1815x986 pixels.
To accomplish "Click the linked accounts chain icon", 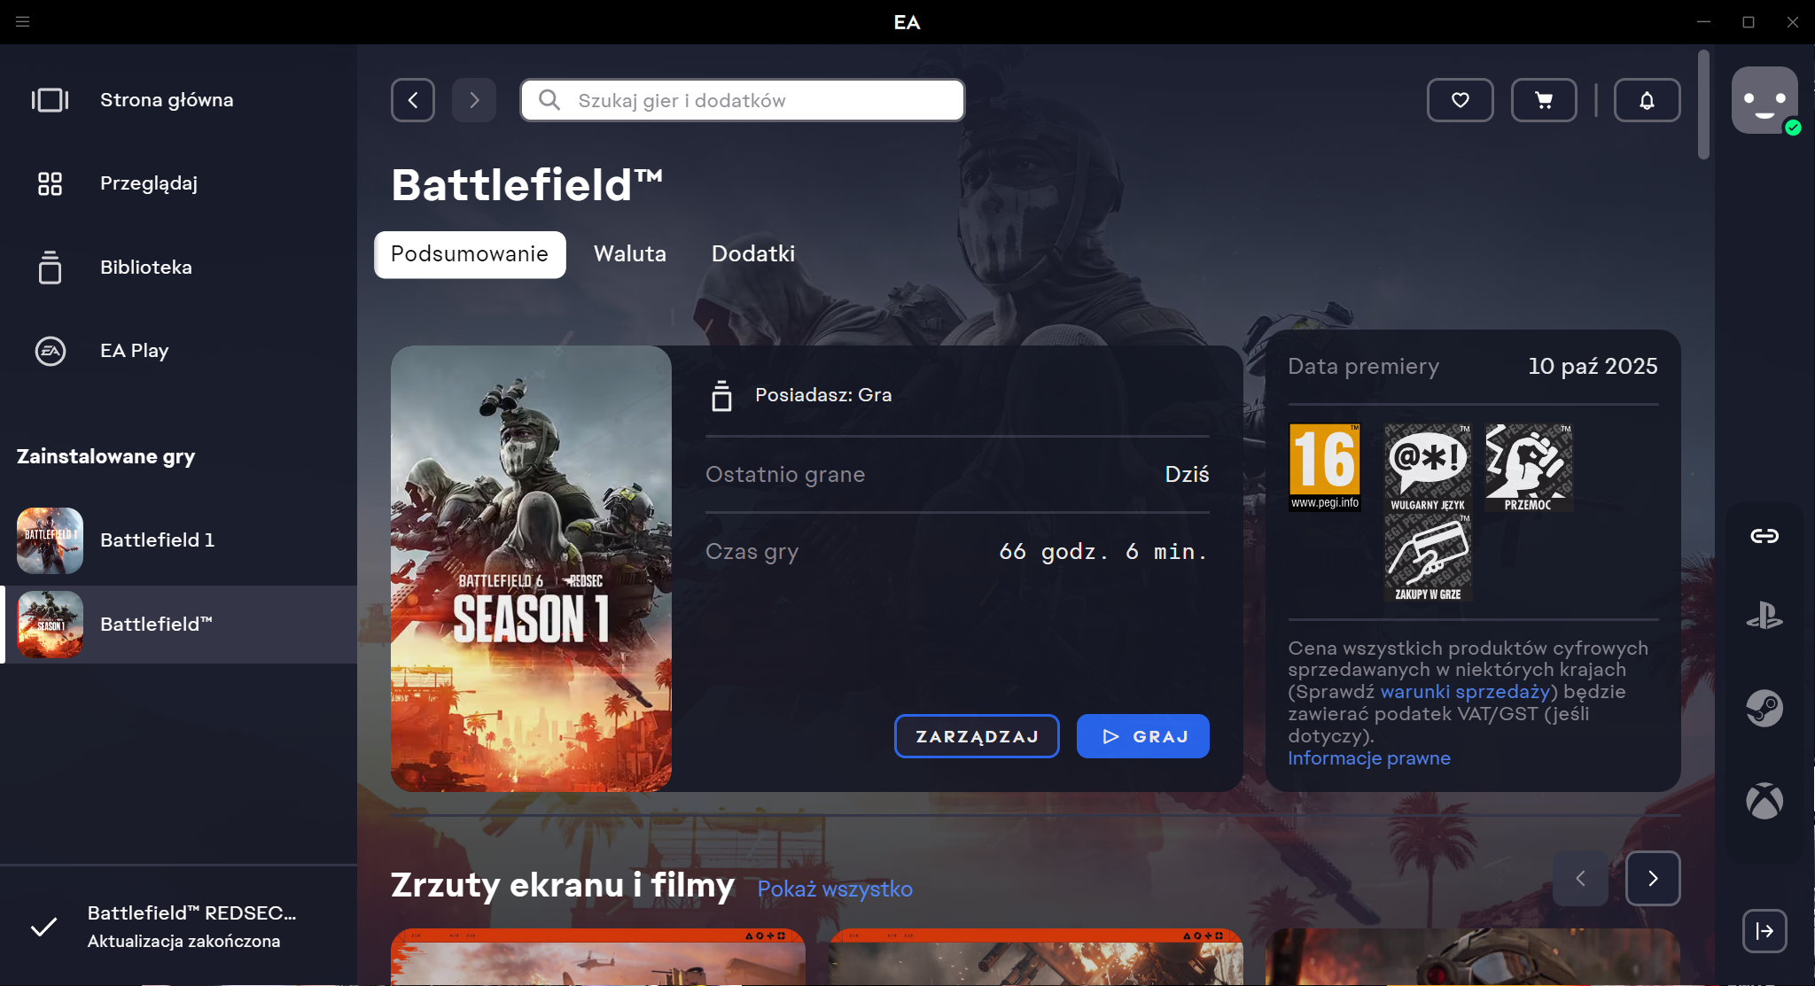I will tap(1764, 536).
